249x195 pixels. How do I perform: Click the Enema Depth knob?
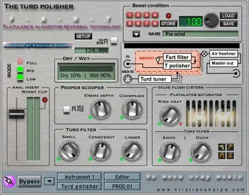pyautogui.click(x=101, y=109)
